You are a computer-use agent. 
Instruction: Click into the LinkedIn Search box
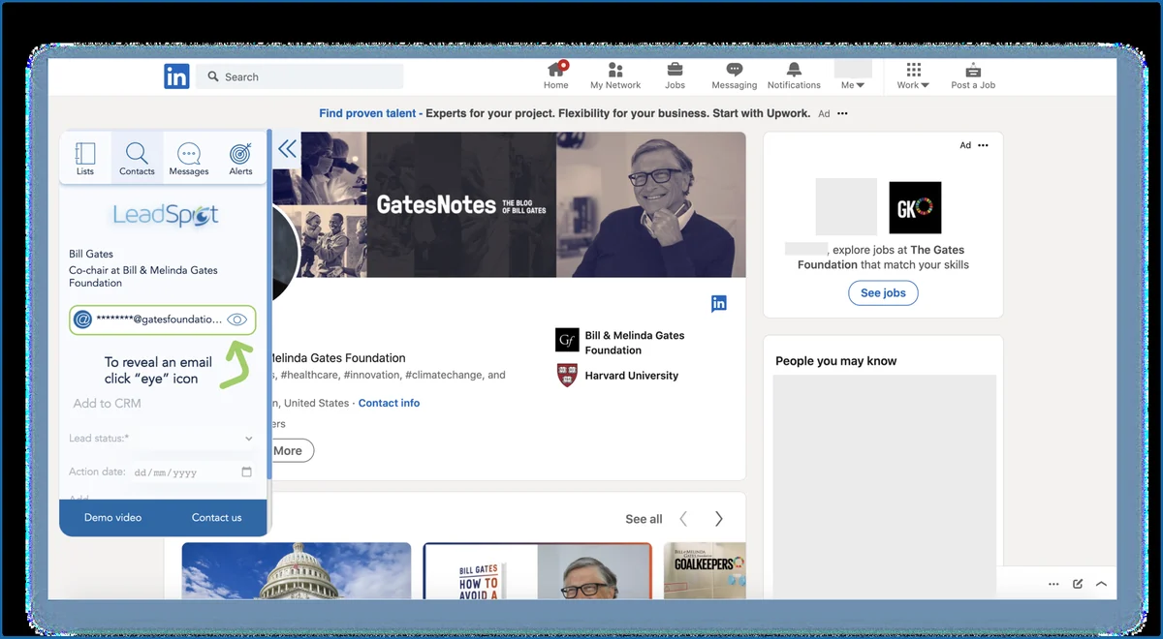coord(300,76)
